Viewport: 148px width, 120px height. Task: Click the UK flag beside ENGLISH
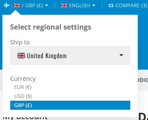pyautogui.click(x=64, y=5)
